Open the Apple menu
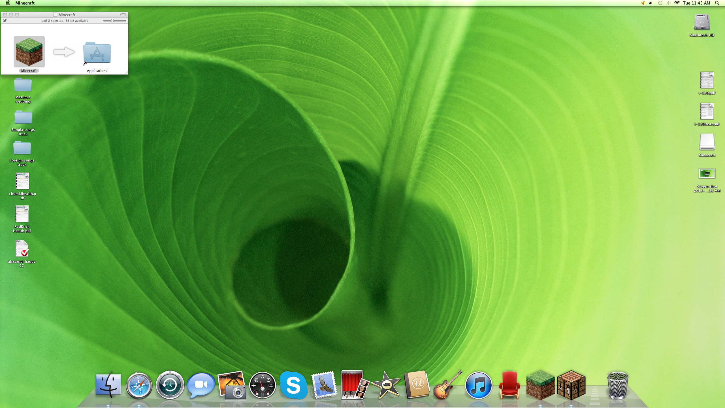Image resolution: width=725 pixels, height=408 pixels. (x=8, y=3)
